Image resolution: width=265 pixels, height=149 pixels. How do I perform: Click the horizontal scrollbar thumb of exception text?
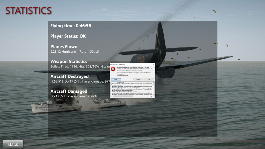coord(123,96)
